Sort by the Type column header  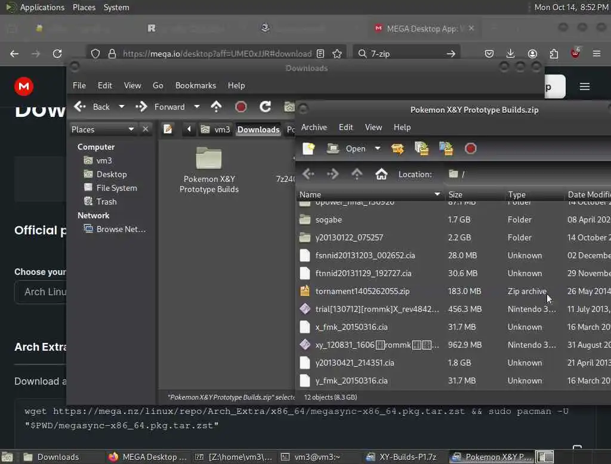533,194
